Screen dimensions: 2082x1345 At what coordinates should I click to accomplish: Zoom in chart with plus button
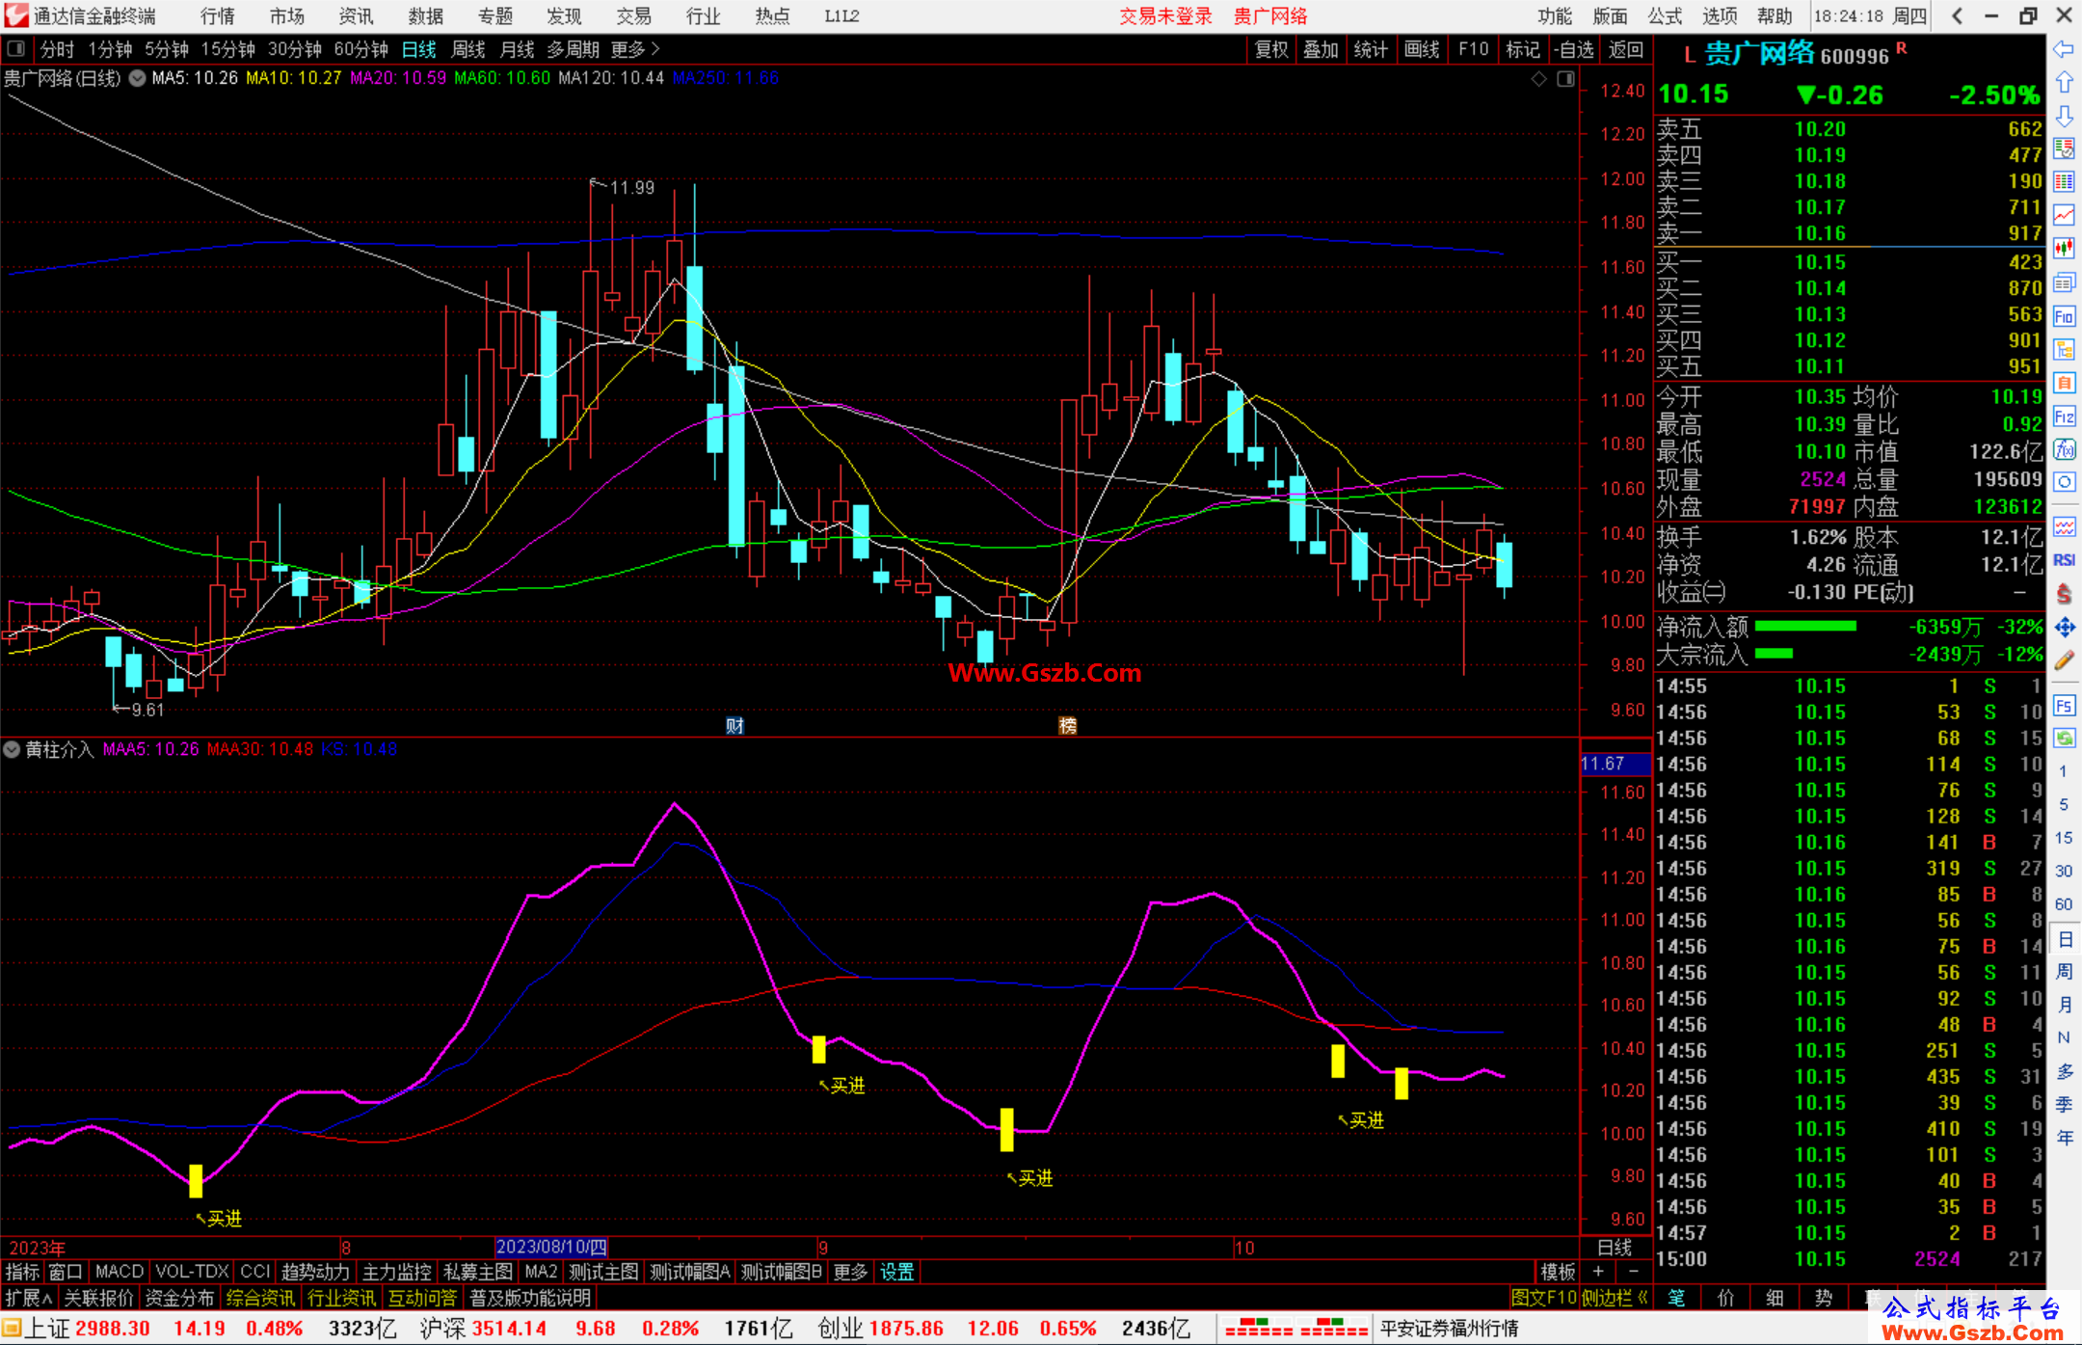[x=1598, y=1272]
